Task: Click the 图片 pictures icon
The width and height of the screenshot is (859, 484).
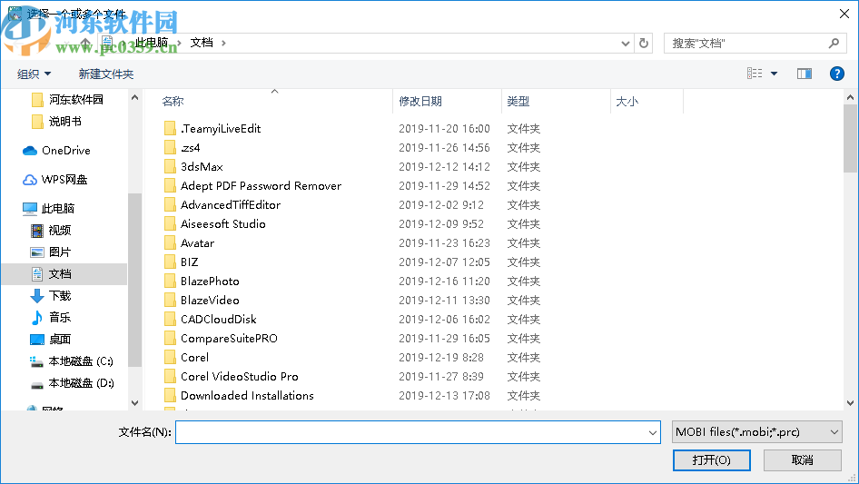Action: [36, 252]
